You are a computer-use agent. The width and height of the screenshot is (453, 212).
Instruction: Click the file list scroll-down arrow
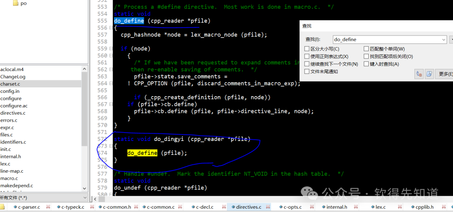85,189
